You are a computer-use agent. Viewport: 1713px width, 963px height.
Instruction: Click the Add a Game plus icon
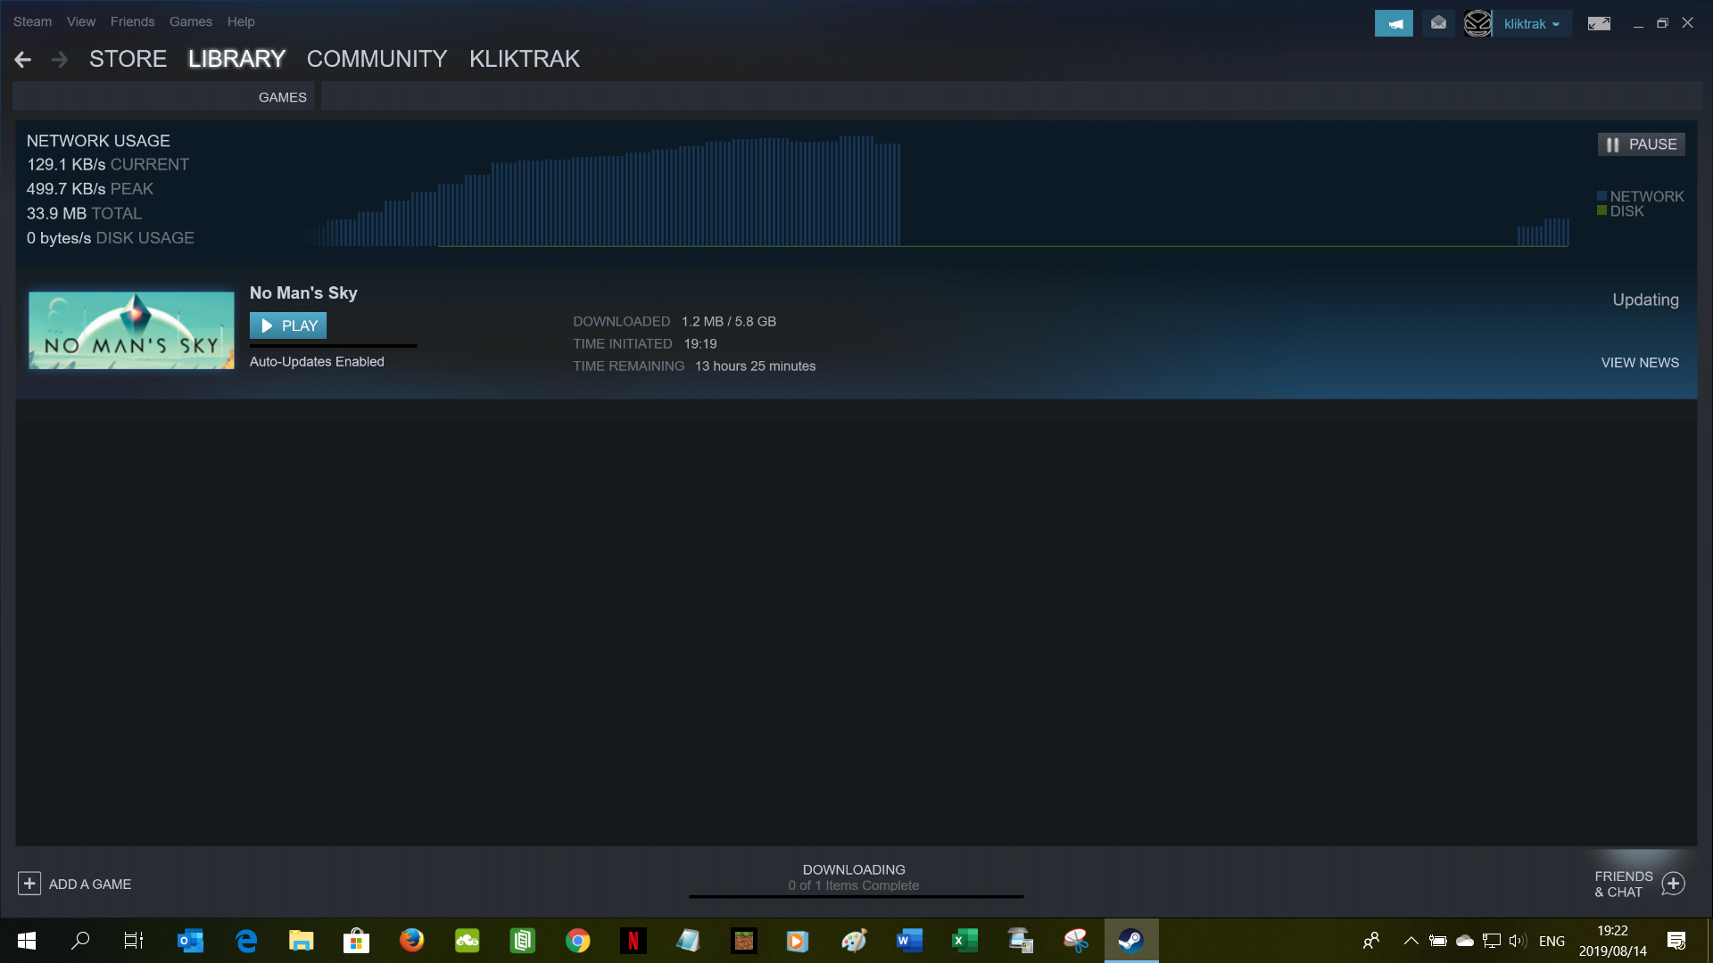coord(29,884)
